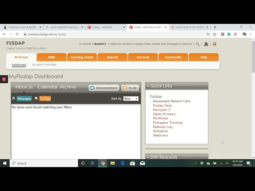Click the browser back arrow
The width and height of the screenshot is (255, 191).
click(x=4, y=34)
